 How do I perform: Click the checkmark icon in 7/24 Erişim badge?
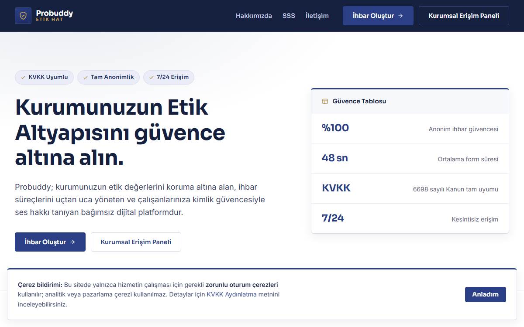pos(151,77)
